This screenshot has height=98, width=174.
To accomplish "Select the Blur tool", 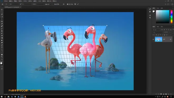I will click(x=2, y=40).
